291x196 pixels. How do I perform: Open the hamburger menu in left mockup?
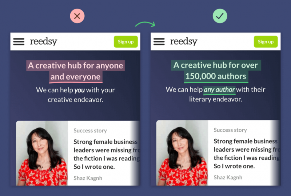(x=19, y=41)
